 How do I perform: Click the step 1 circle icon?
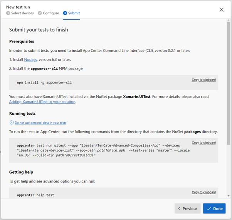coord(8,13)
